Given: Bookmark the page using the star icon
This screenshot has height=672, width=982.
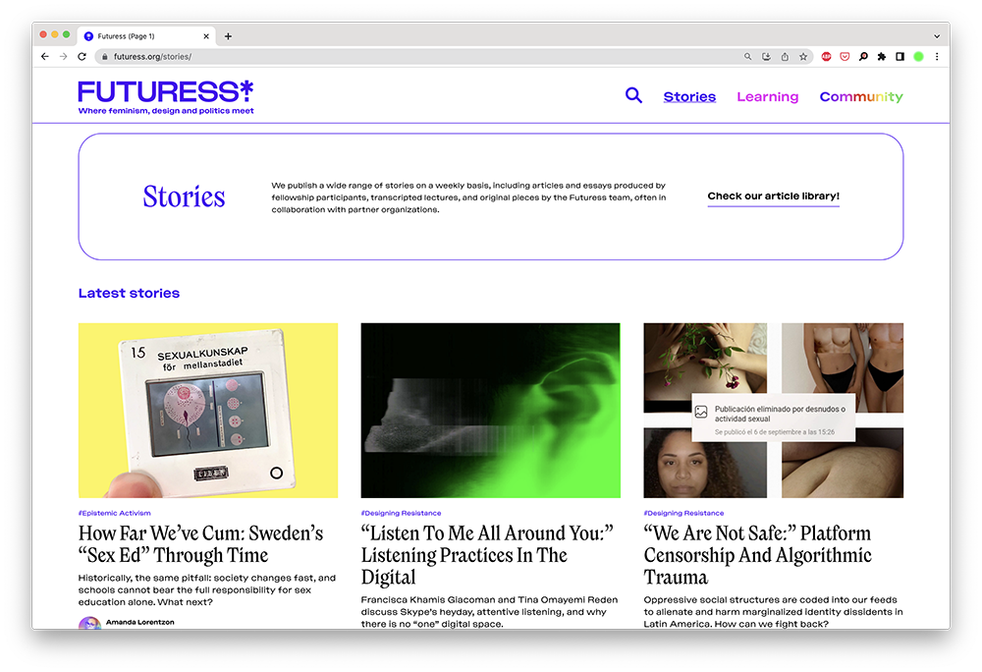Looking at the screenshot, I should [x=803, y=56].
